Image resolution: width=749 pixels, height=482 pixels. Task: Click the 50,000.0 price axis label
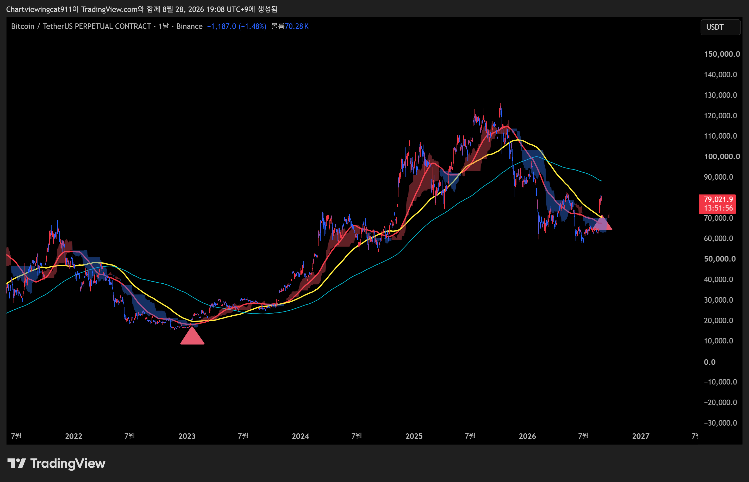tap(720, 259)
